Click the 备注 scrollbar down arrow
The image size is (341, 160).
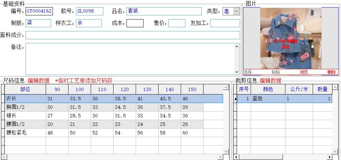coord(237,72)
